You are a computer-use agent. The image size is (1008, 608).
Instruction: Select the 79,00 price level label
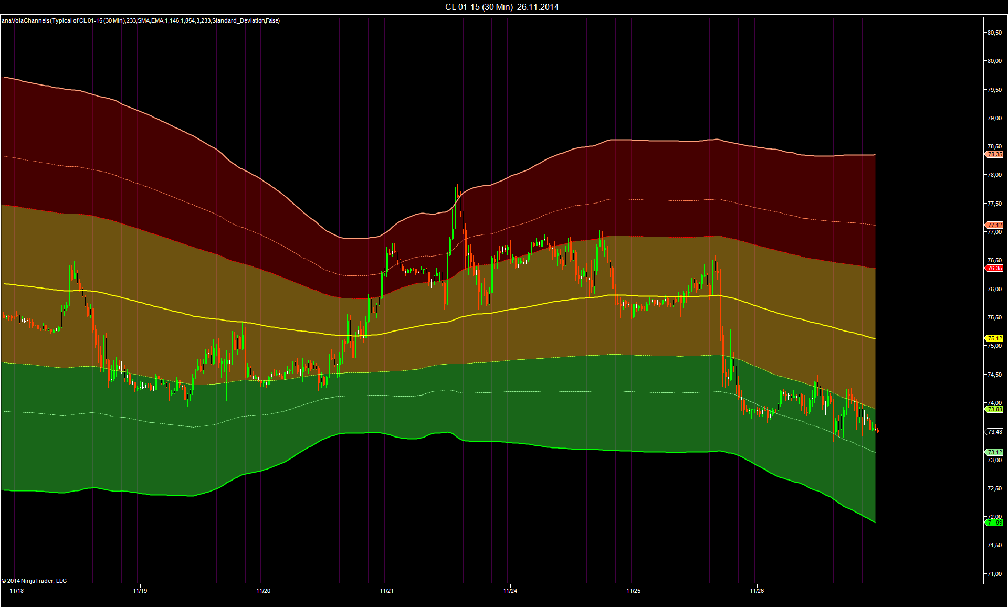pyautogui.click(x=994, y=118)
